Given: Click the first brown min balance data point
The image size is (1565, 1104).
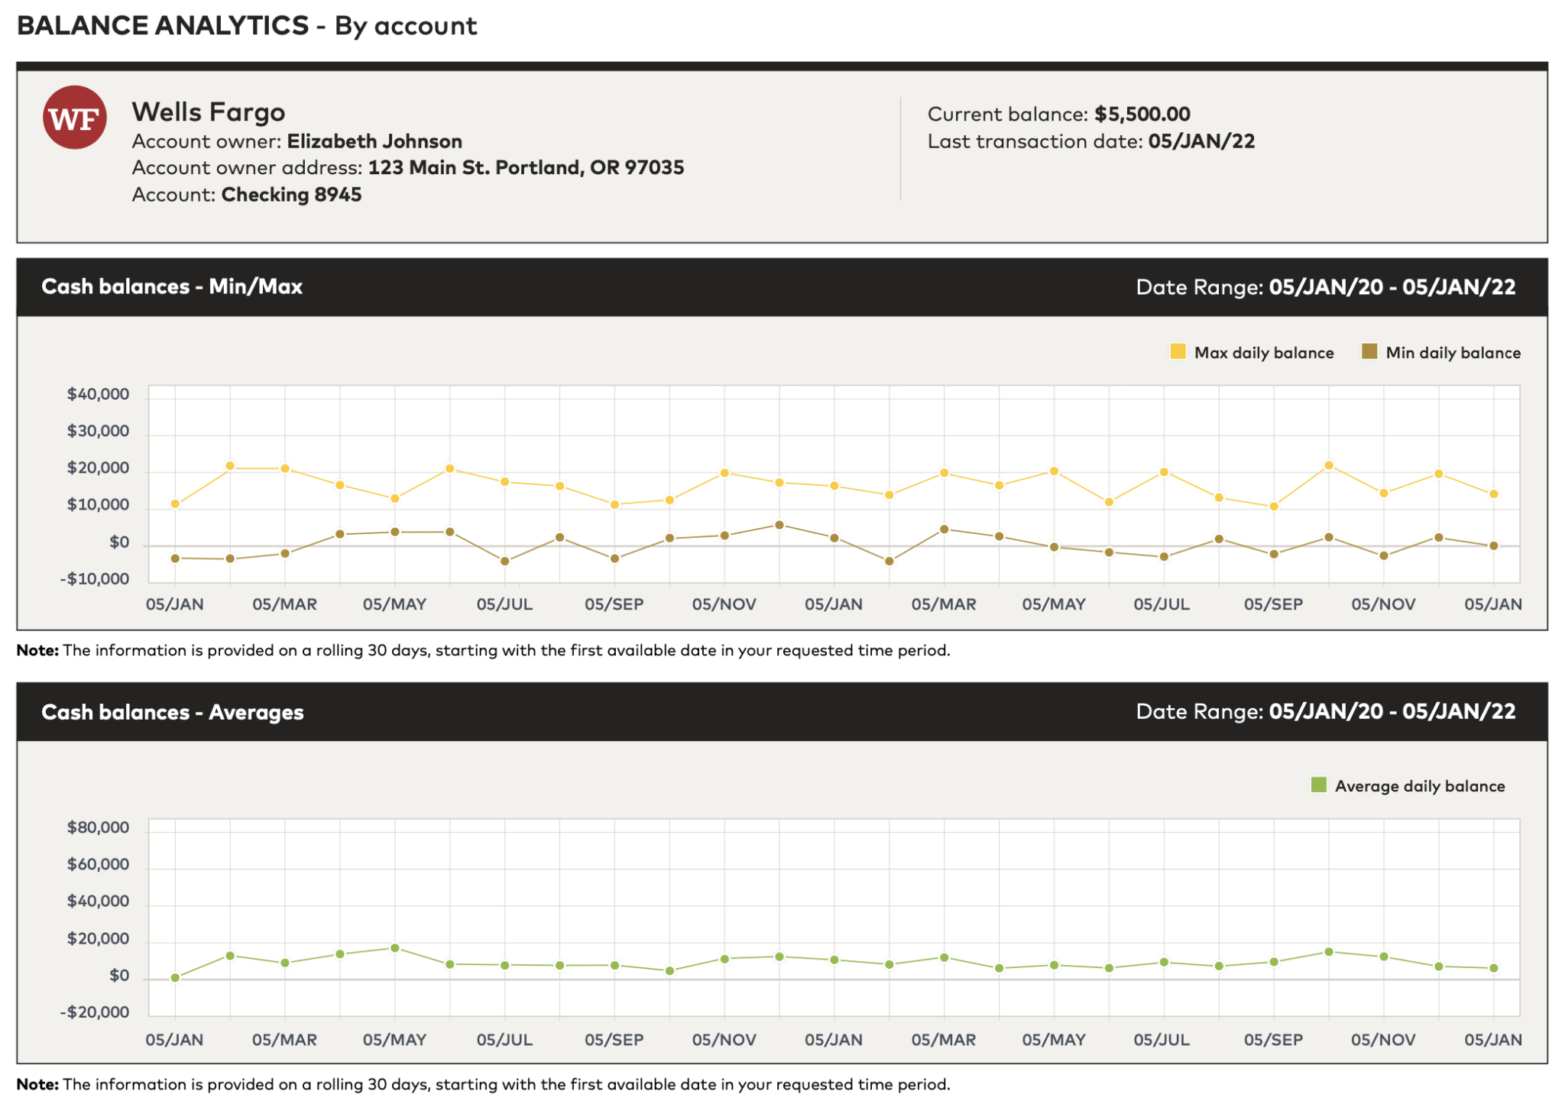Looking at the screenshot, I should click(x=175, y=558).
